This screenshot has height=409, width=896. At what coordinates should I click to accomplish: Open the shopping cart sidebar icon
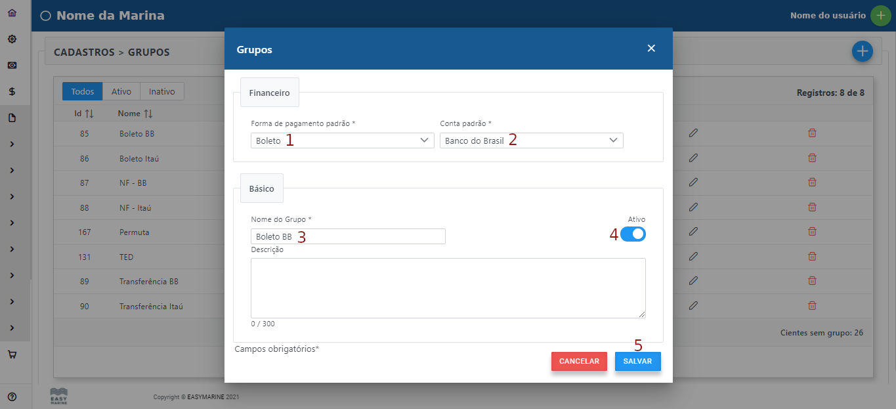click(12, 355)
